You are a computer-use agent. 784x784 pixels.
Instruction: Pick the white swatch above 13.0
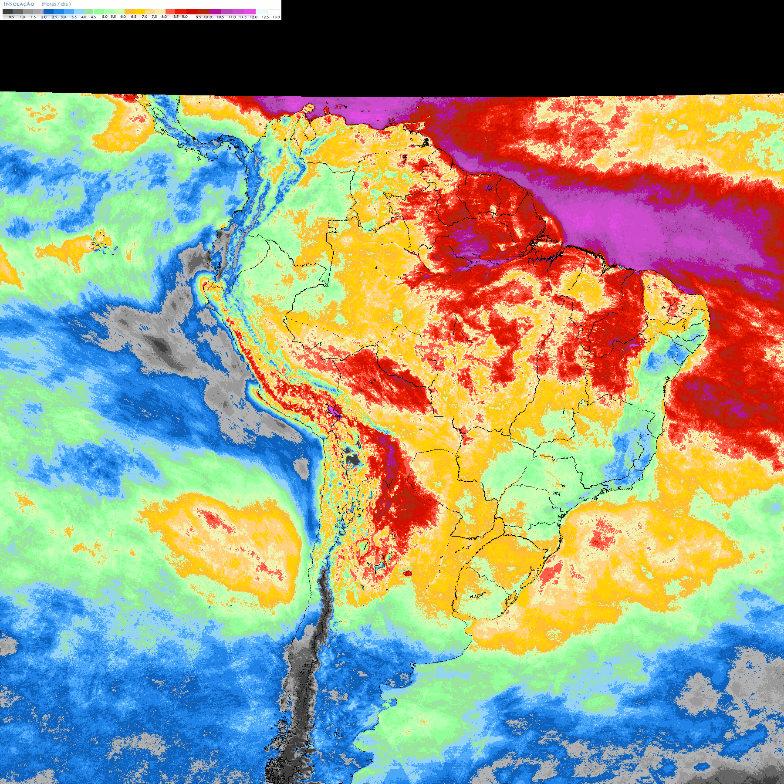(274, 12)
